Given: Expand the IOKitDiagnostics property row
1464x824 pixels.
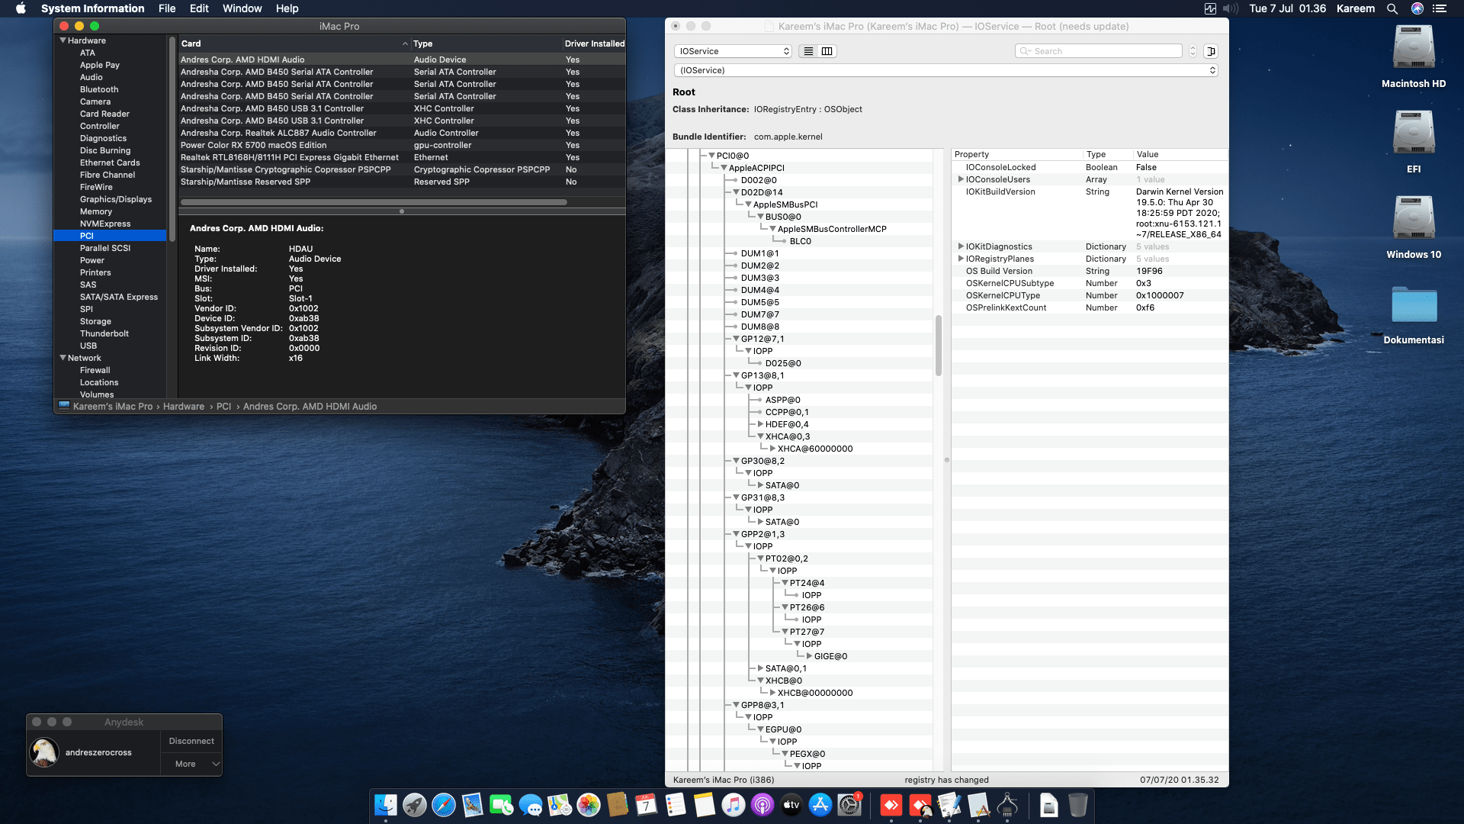Looking at the screenshot, I should pos(960,246).
